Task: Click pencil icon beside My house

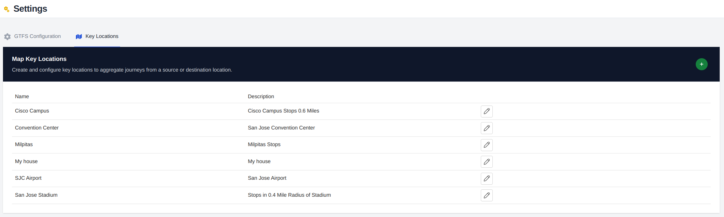Action: [x=486, y=162]
